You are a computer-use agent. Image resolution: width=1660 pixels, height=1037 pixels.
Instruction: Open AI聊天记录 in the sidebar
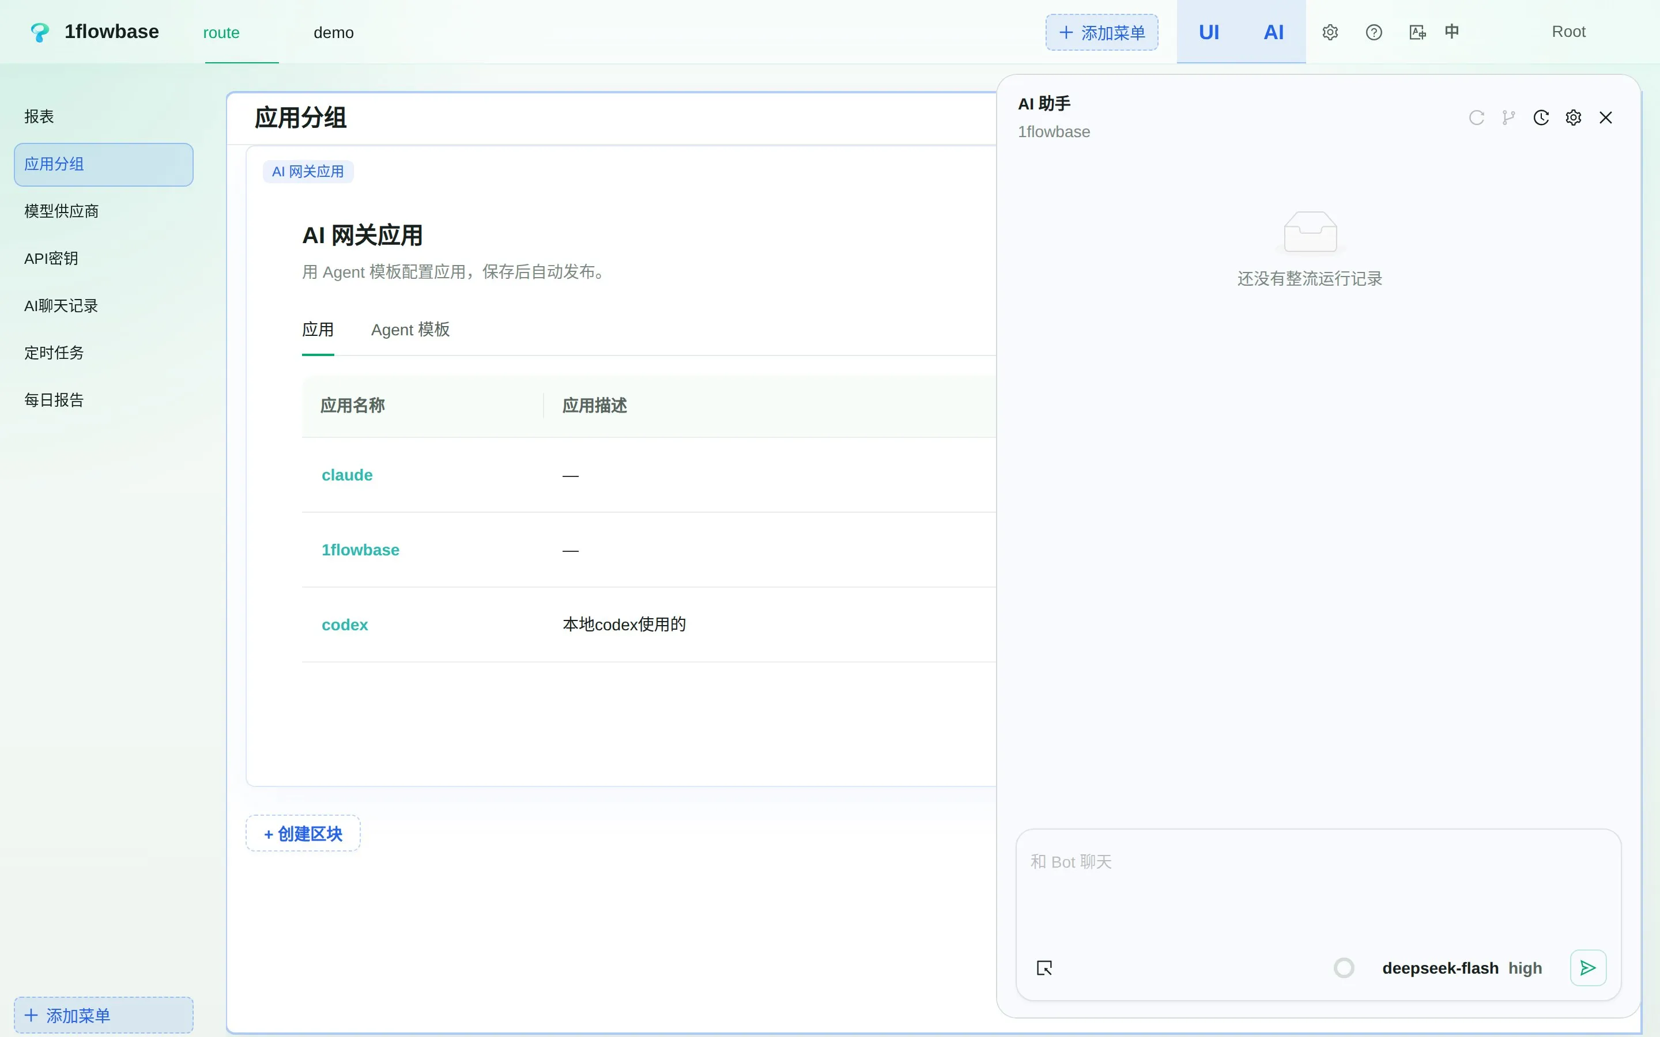[104, 306]
